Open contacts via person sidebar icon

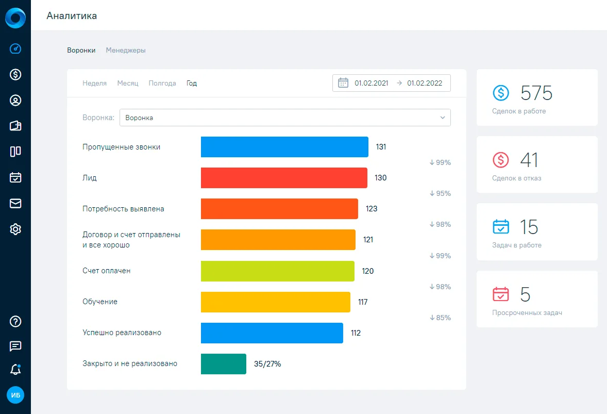pyautogui.click(x=15, y=101)
